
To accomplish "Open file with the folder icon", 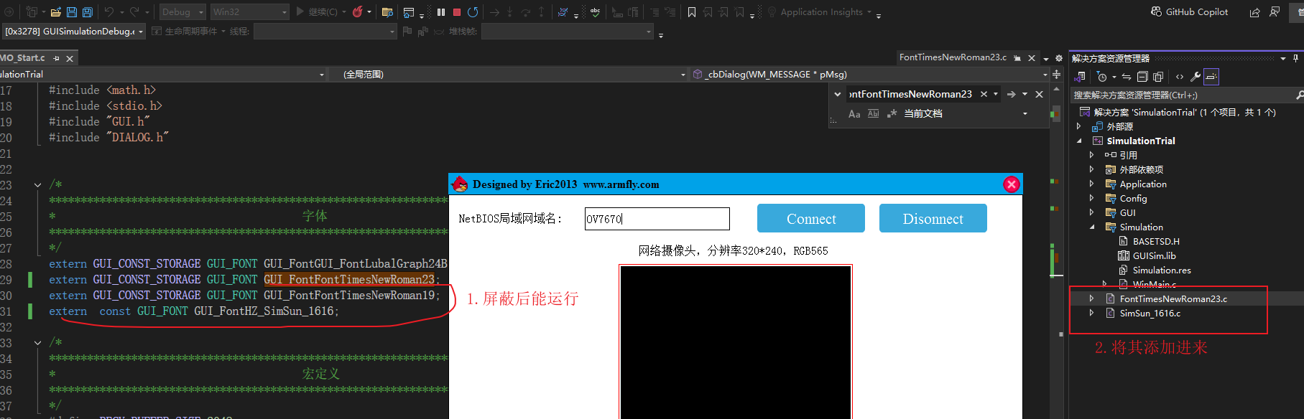I will pos(55,12).
